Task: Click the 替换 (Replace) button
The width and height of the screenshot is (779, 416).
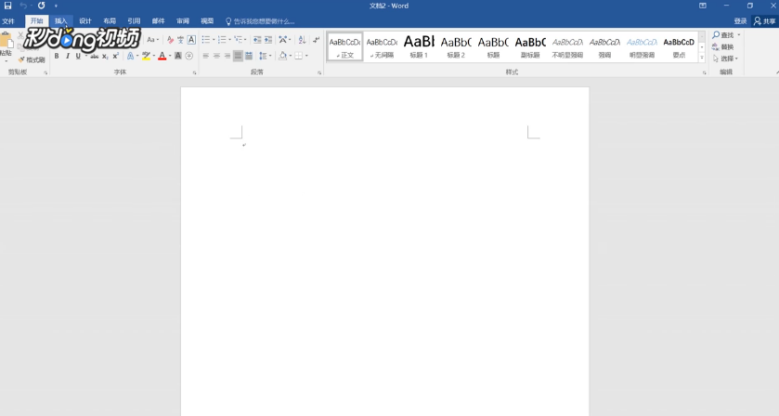Action: pyautogui.click(x=723, y=47)
